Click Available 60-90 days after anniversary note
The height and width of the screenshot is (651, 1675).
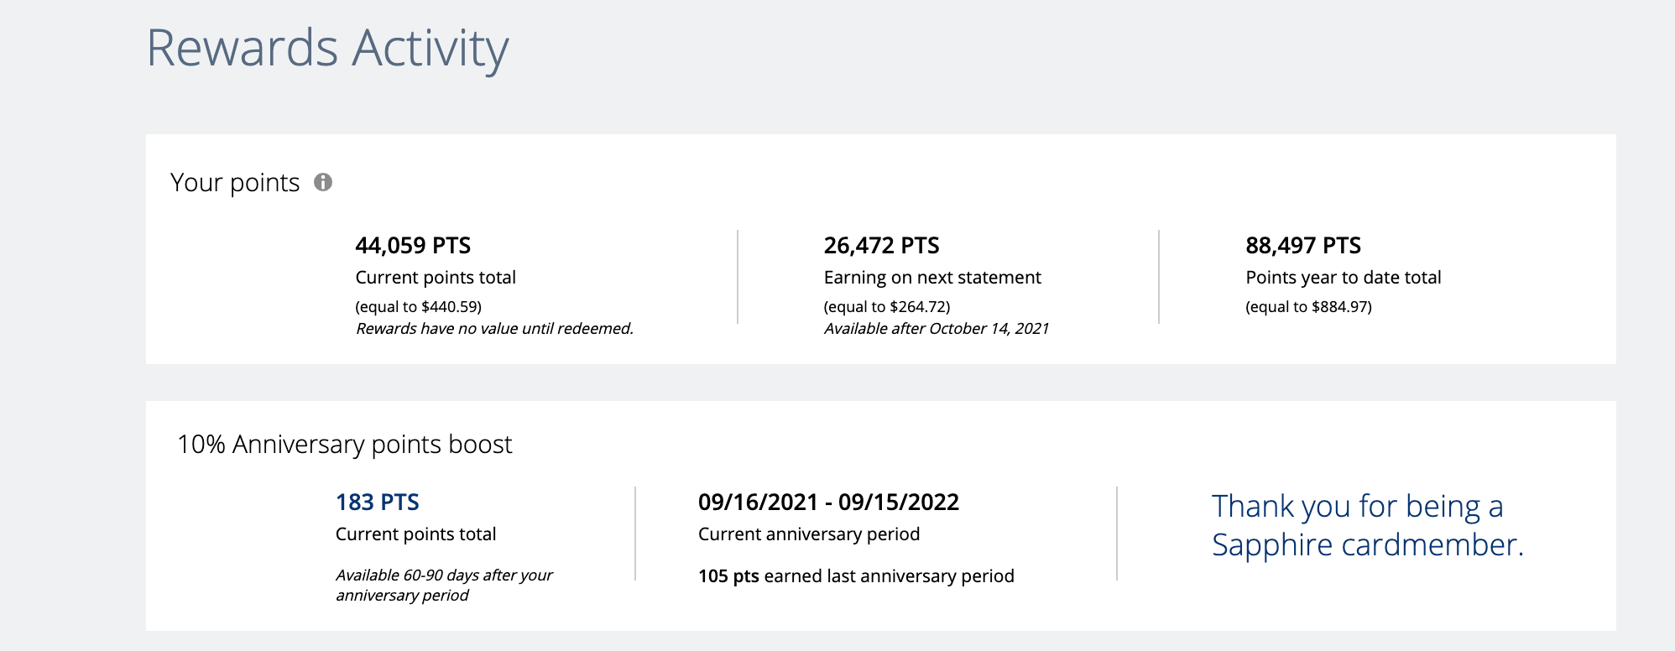(x=443, y=585)
